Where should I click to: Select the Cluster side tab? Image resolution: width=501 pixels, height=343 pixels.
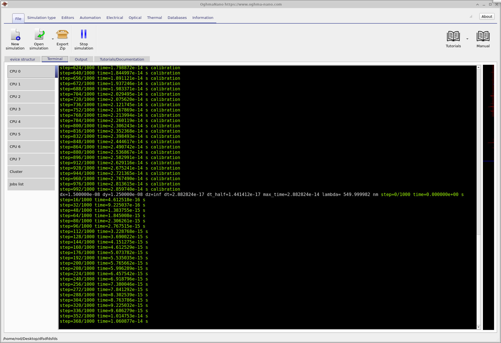pos(31,172)
